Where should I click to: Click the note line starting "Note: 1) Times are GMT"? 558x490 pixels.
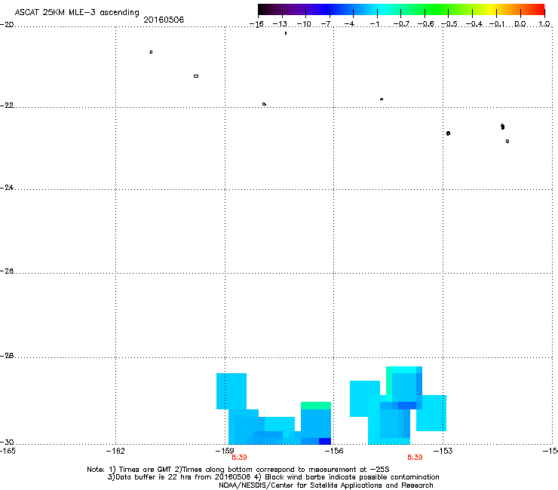pyautogui.click(x=238, y=470)
